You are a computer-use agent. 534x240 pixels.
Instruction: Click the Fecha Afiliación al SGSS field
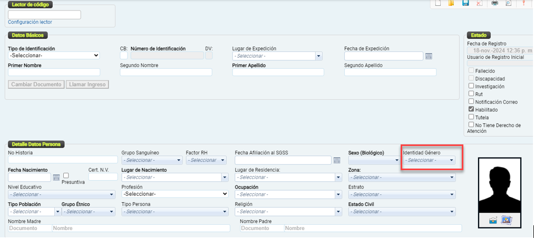pyautogui.click(x=284, y=160)
